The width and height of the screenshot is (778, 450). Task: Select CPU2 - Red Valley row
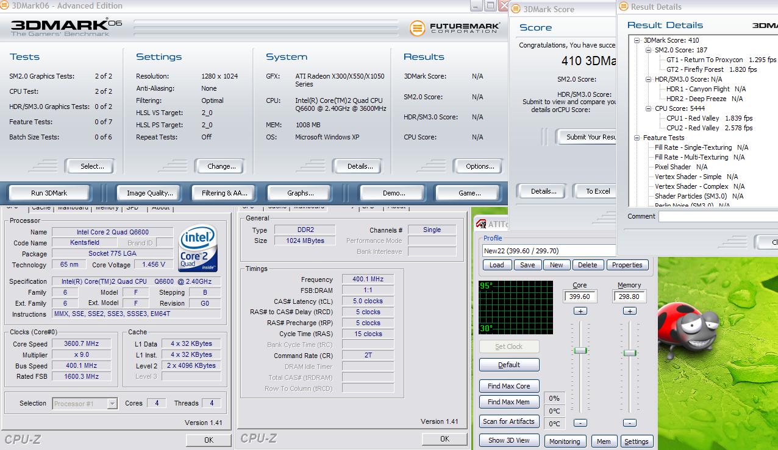(x=709, y=128)
